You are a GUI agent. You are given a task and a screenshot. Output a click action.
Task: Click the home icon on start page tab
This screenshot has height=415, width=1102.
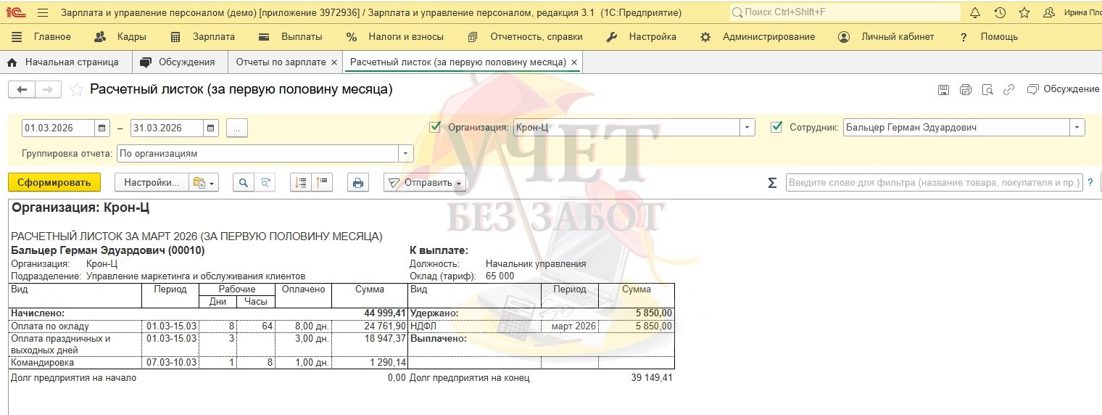click(12, 62)
